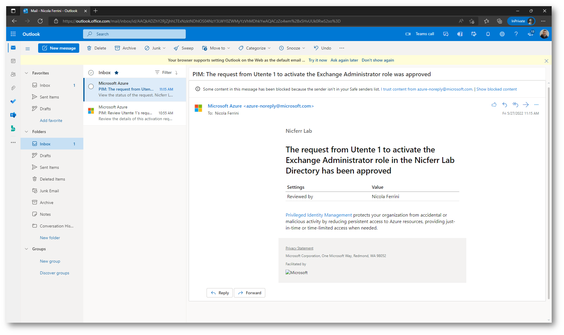Open Outlook settings gear
564x335 pixels.
pyautogui.click(x=502, y=34)
